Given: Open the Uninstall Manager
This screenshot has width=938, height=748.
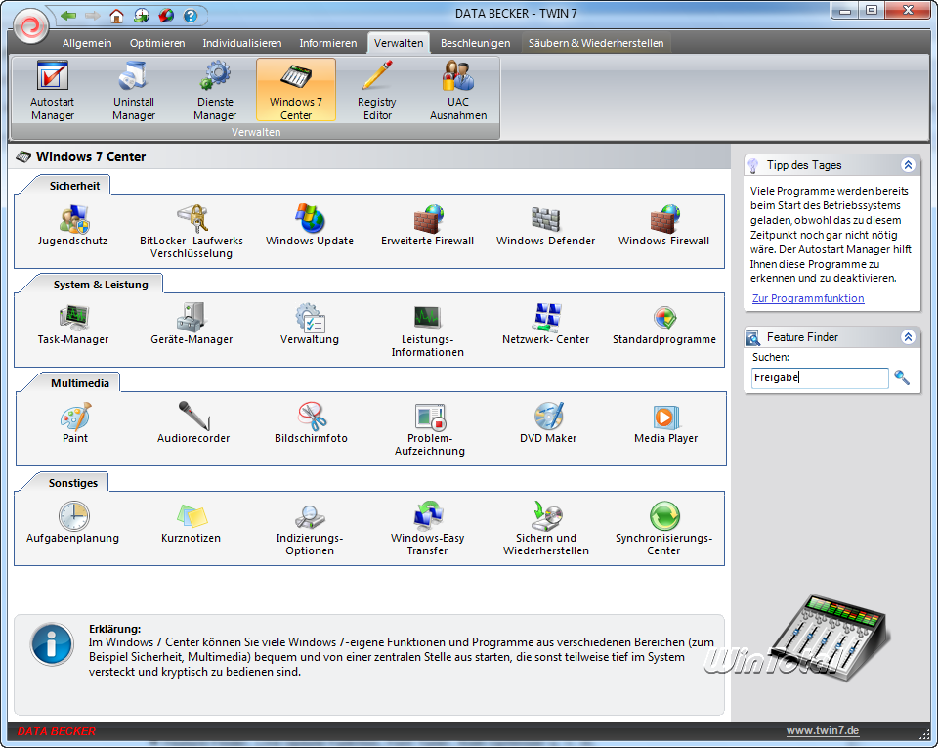Looking at the screenshot, I should tap(134, 90).
